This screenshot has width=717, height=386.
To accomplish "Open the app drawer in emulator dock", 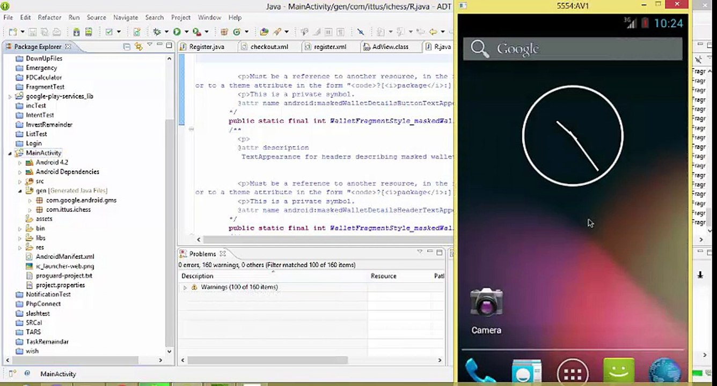I will (573, 372).
